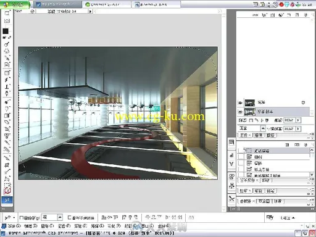Change screen mode from the toolbox
316x237 pixels.
(x=7, y=13)
